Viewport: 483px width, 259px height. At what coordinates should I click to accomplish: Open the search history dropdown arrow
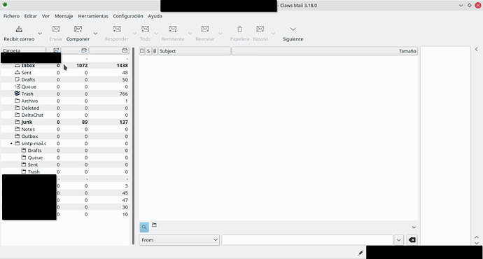[x=398, y=240]
